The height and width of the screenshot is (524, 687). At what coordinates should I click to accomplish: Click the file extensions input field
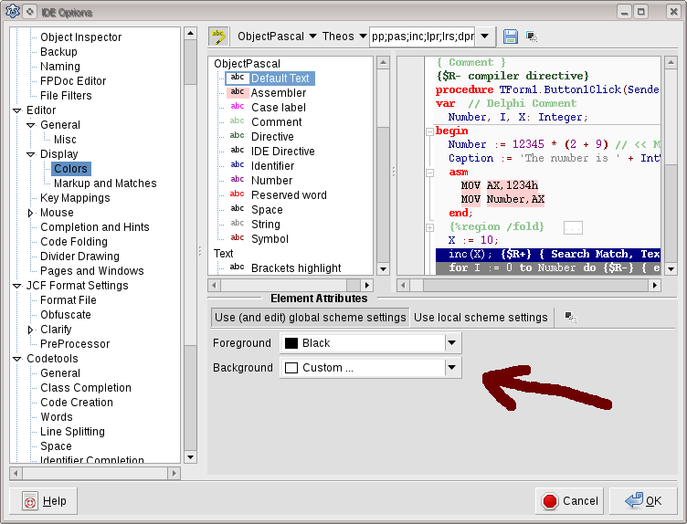421,37
